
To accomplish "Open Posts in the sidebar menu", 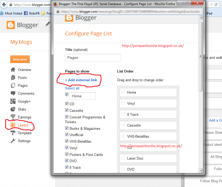I will 22,78.
